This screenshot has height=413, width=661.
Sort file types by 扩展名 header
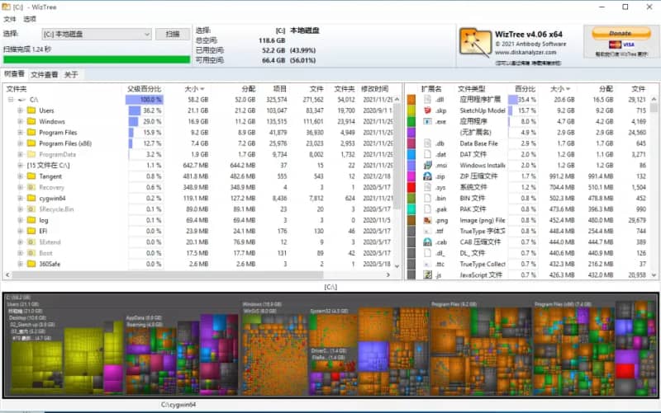(x=430, y=89)
